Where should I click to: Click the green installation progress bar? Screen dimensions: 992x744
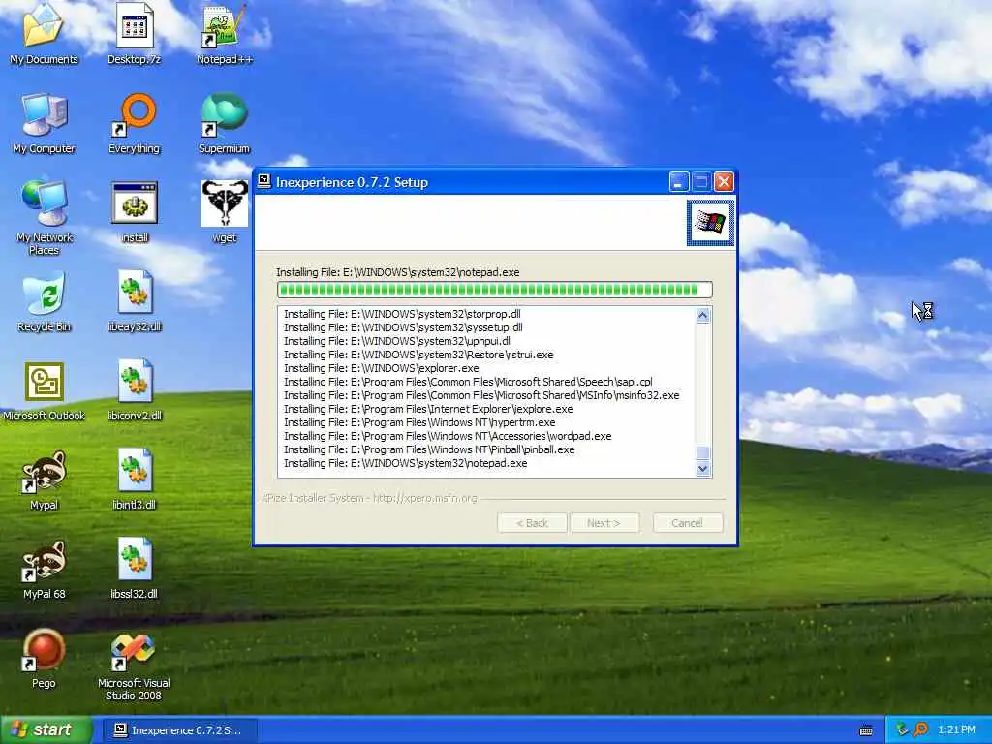click(495, 290)
